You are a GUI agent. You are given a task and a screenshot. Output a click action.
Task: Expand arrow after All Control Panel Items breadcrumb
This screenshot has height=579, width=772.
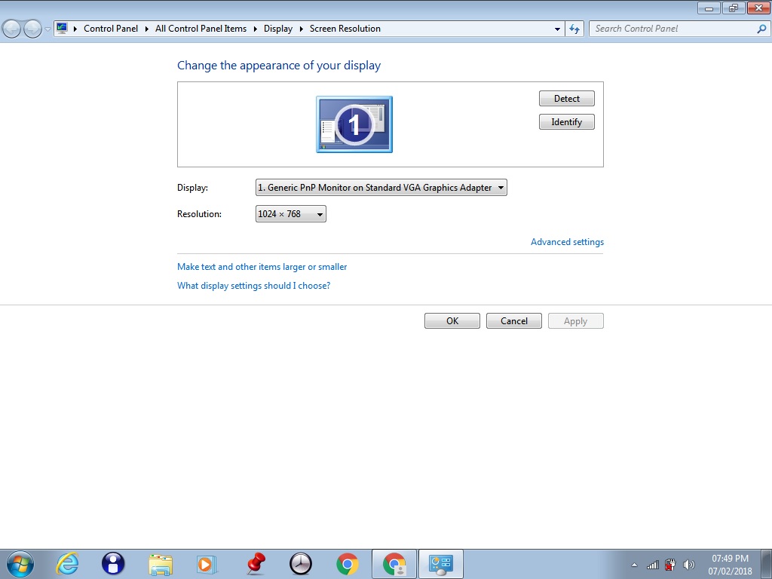click(256, 29)
